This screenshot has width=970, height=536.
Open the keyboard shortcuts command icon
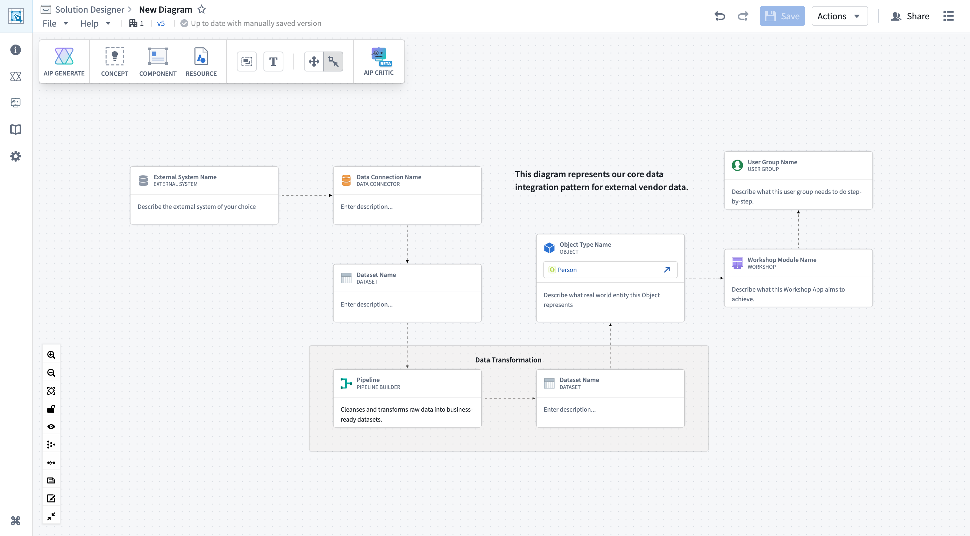[15, 521]
